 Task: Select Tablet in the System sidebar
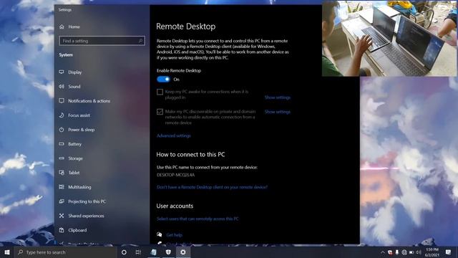coord(69,173)
